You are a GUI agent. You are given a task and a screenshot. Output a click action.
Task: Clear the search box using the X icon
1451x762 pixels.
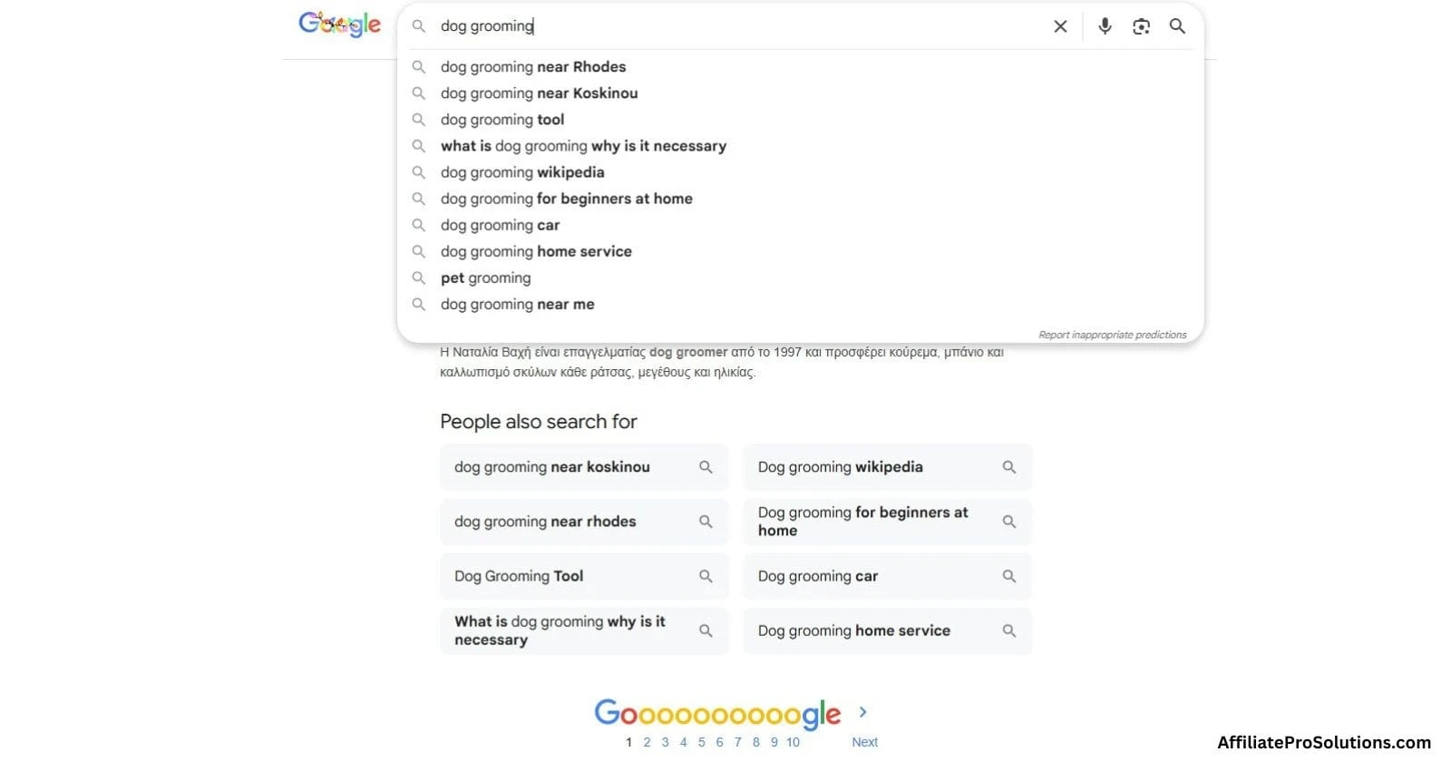1059,26
